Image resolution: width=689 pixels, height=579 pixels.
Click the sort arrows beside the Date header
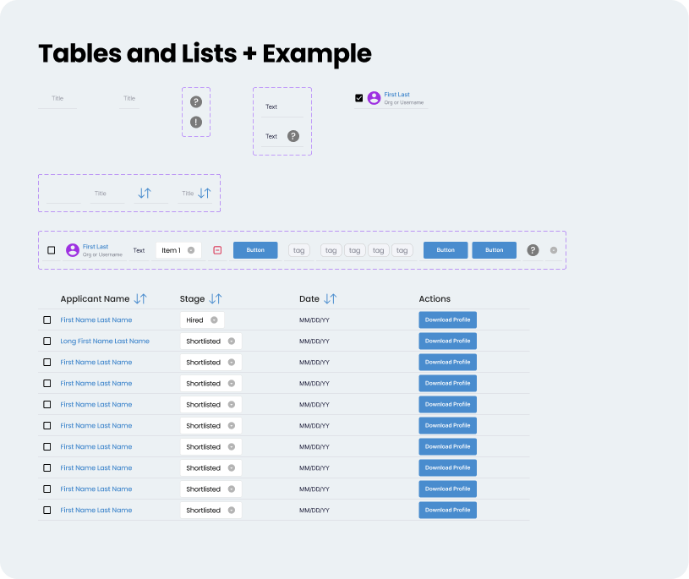(331, 298)
